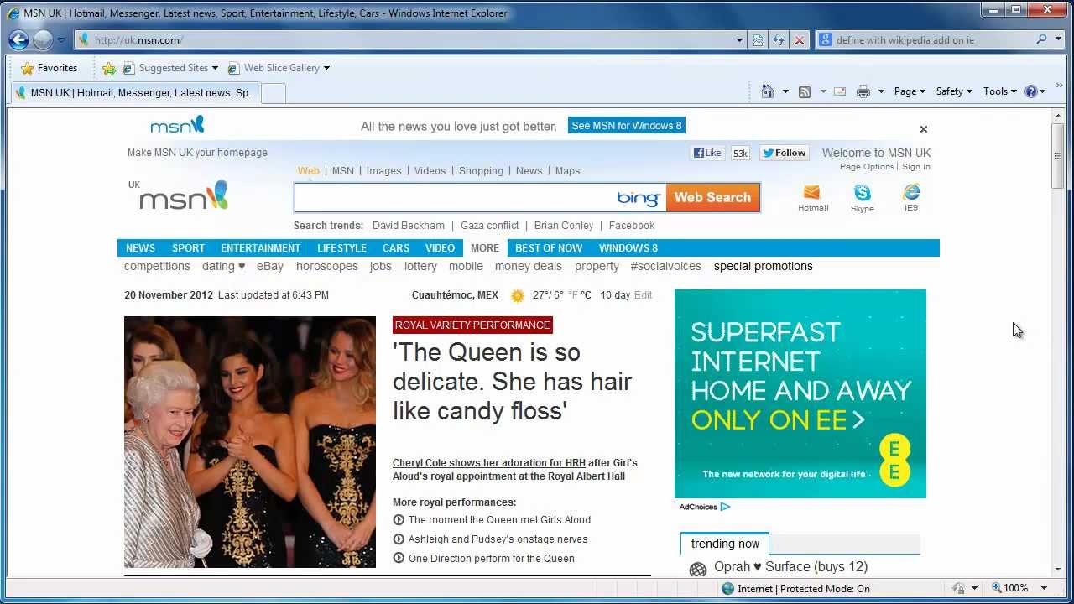
Task: Click See MSN for Windows 8 button
Action: [627, 126]
